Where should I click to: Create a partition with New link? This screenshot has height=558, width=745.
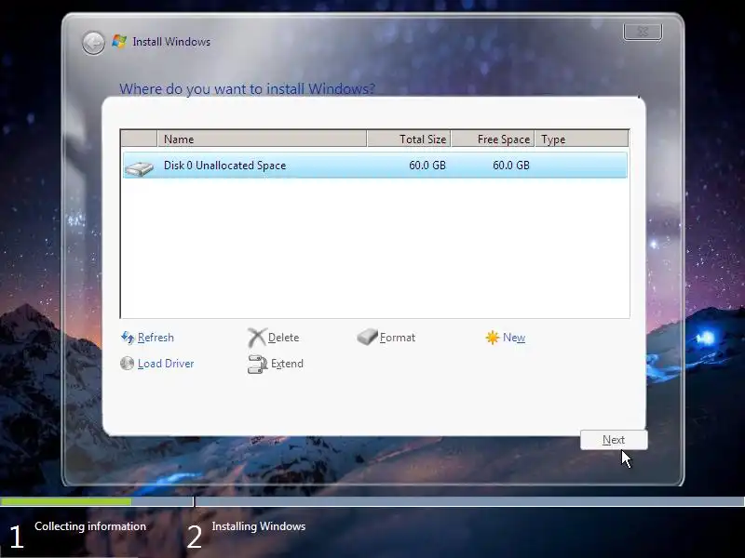[514, 338]
